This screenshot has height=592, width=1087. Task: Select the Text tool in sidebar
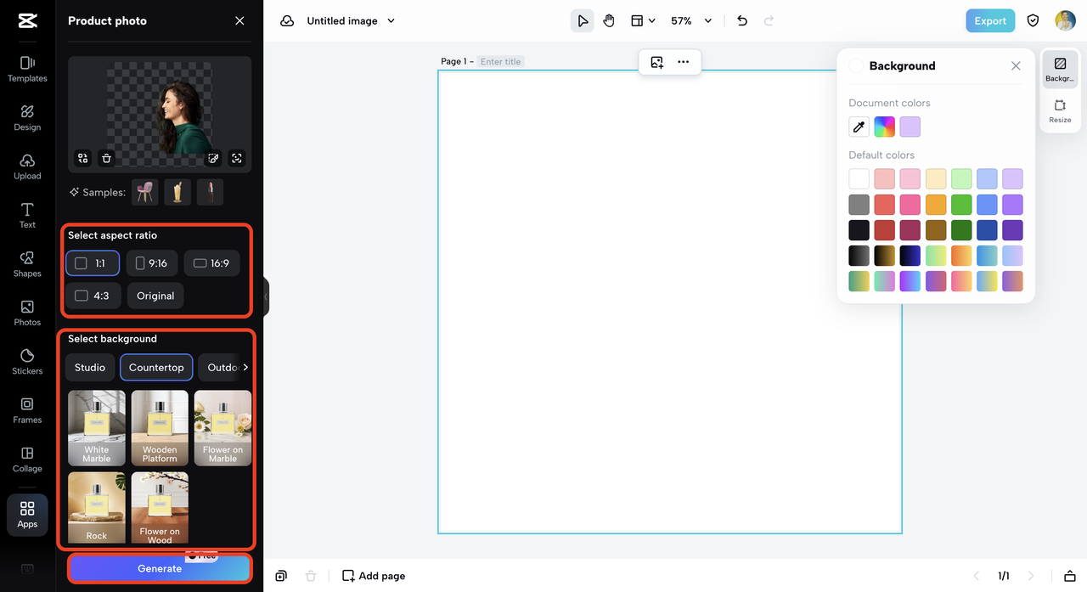(x=27, y=216)
